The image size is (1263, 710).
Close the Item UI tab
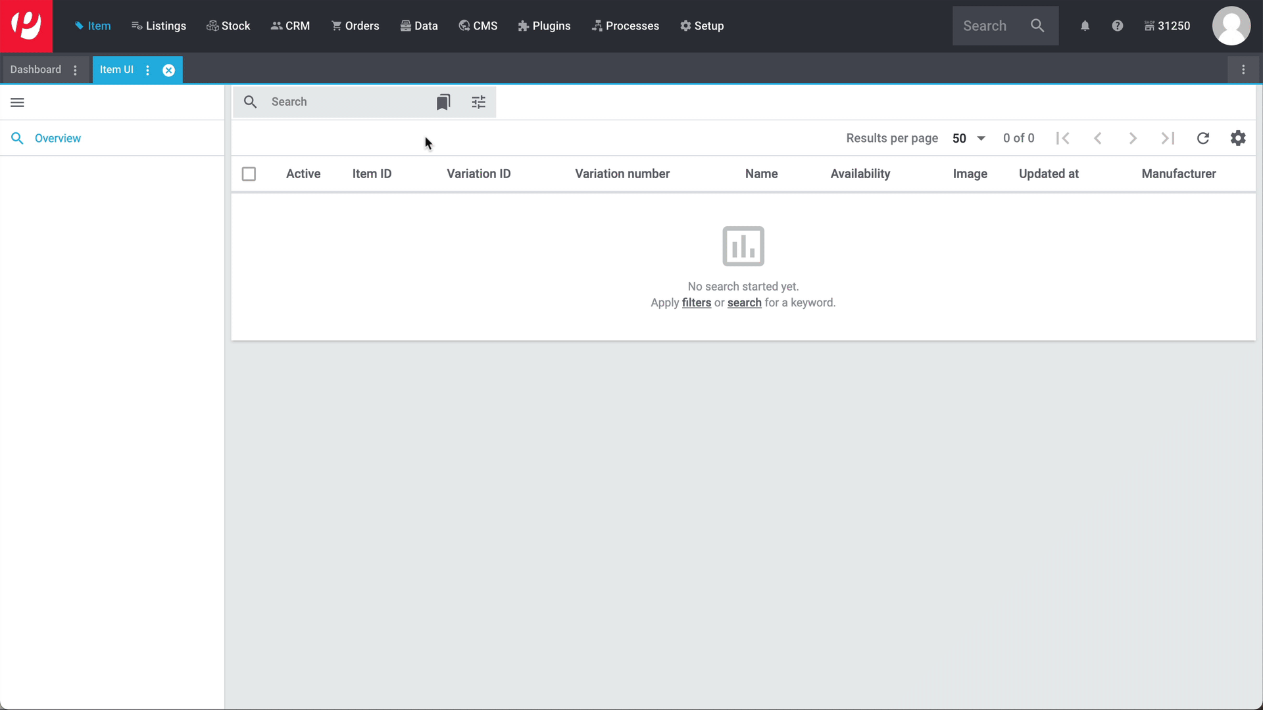(169, 70)
